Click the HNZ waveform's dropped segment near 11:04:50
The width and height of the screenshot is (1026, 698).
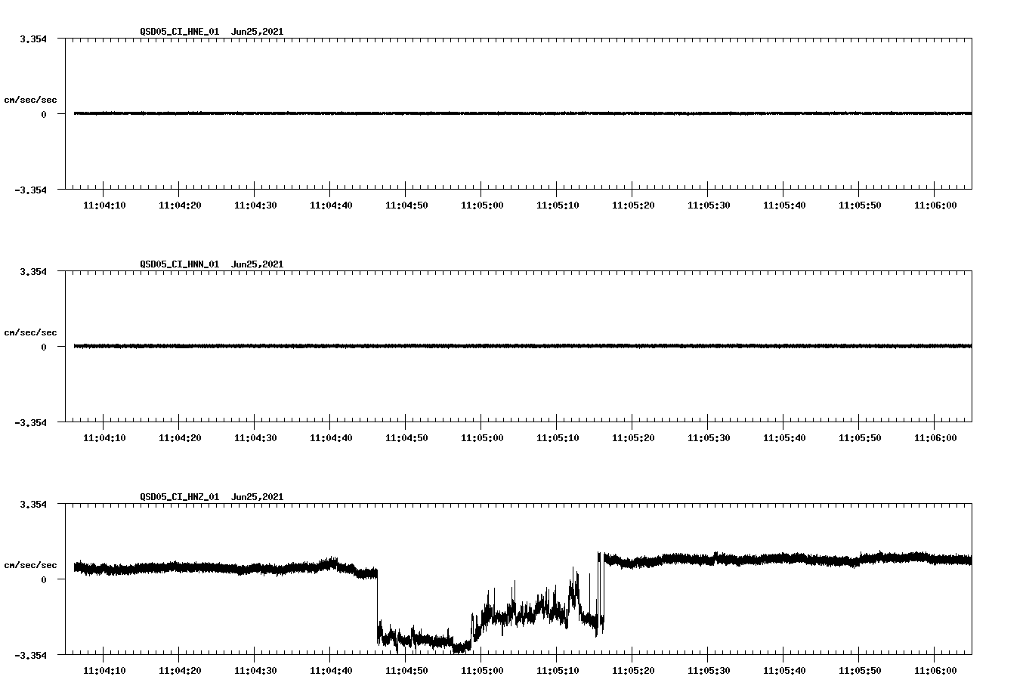click(x=423, y=641)
